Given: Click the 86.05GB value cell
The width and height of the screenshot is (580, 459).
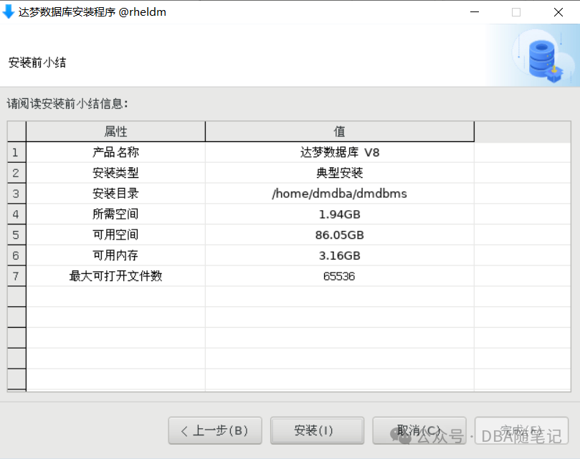Looking at the screenshot, I should coord(339,235).
